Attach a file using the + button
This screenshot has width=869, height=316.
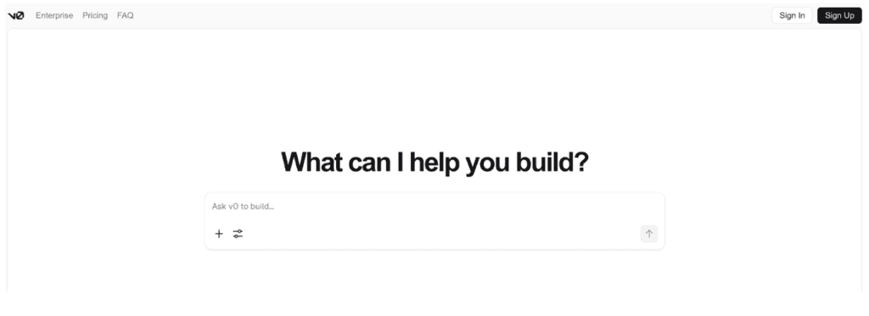click(x=219, y=234)
